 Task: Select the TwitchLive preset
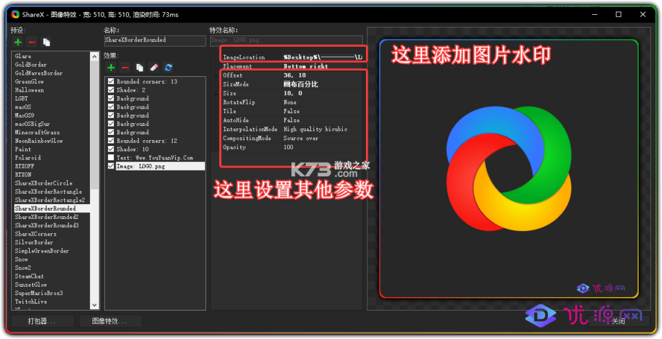click(31, 302)
